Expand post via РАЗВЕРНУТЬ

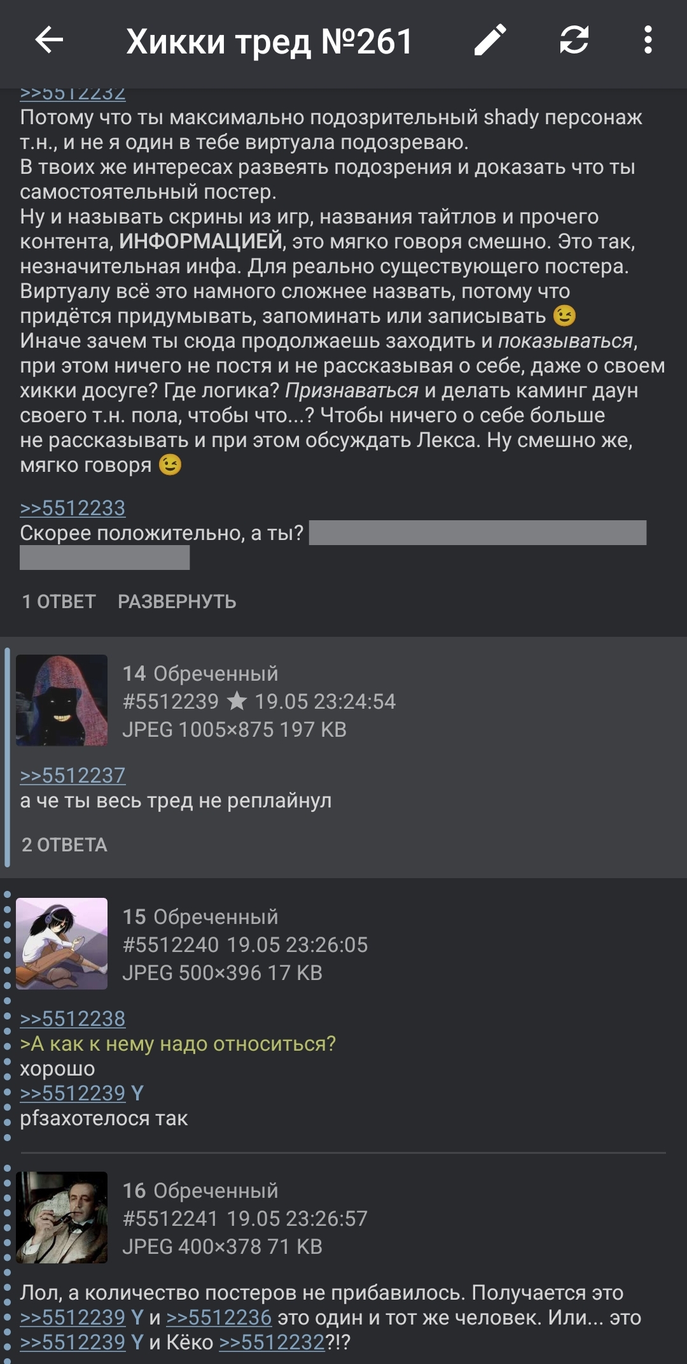(177, 601)
